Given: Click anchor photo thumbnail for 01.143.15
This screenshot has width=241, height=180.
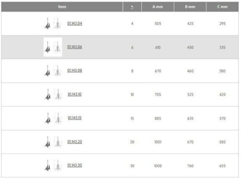Looking at the screenshot, I should [48, 118].
